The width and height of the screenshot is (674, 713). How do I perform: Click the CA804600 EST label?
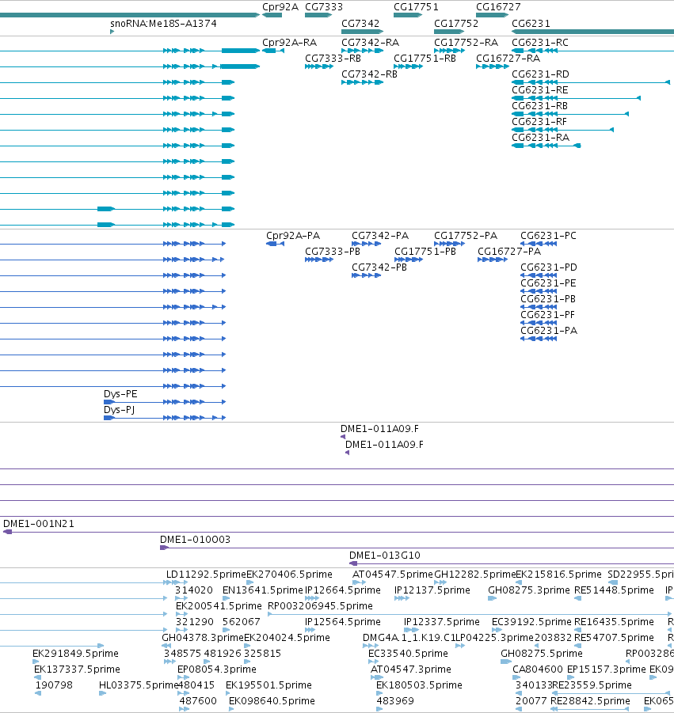tap(538, 669)
